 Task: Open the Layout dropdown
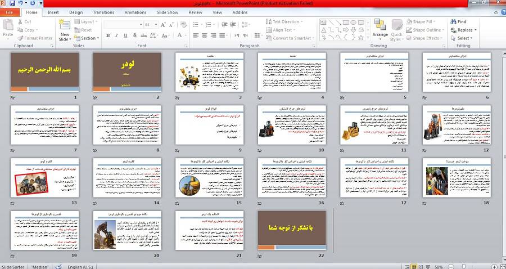(86, 21)
